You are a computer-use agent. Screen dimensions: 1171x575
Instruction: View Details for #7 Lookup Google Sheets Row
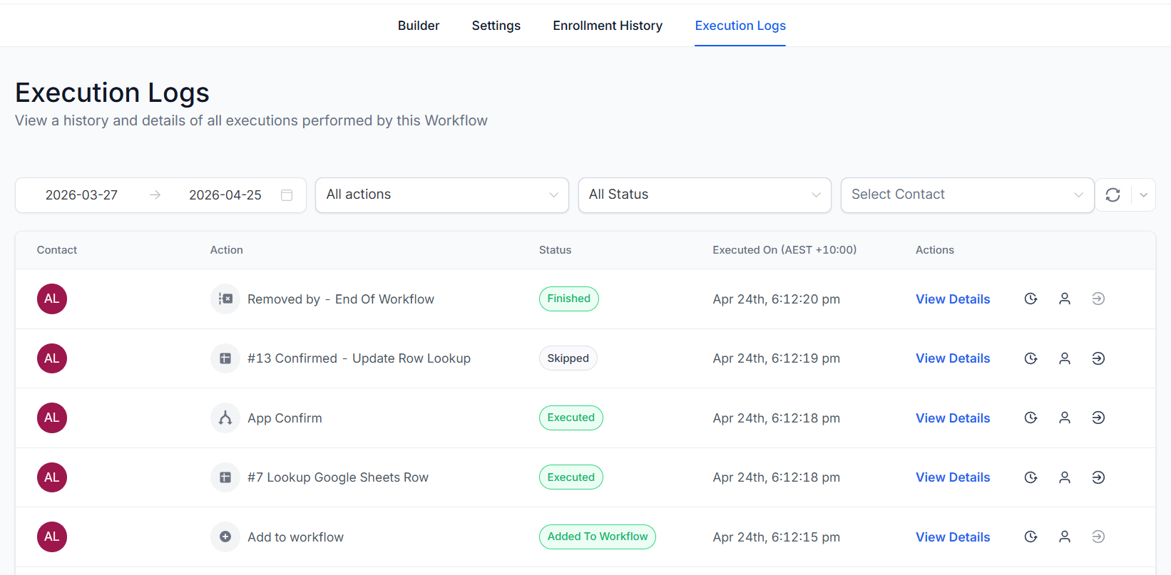953,477
